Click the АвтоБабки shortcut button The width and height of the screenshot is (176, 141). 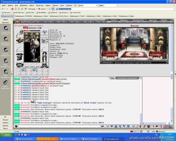[41, 13]
